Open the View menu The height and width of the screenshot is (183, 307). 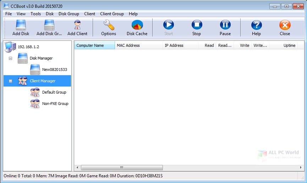[x=21, y=14]
